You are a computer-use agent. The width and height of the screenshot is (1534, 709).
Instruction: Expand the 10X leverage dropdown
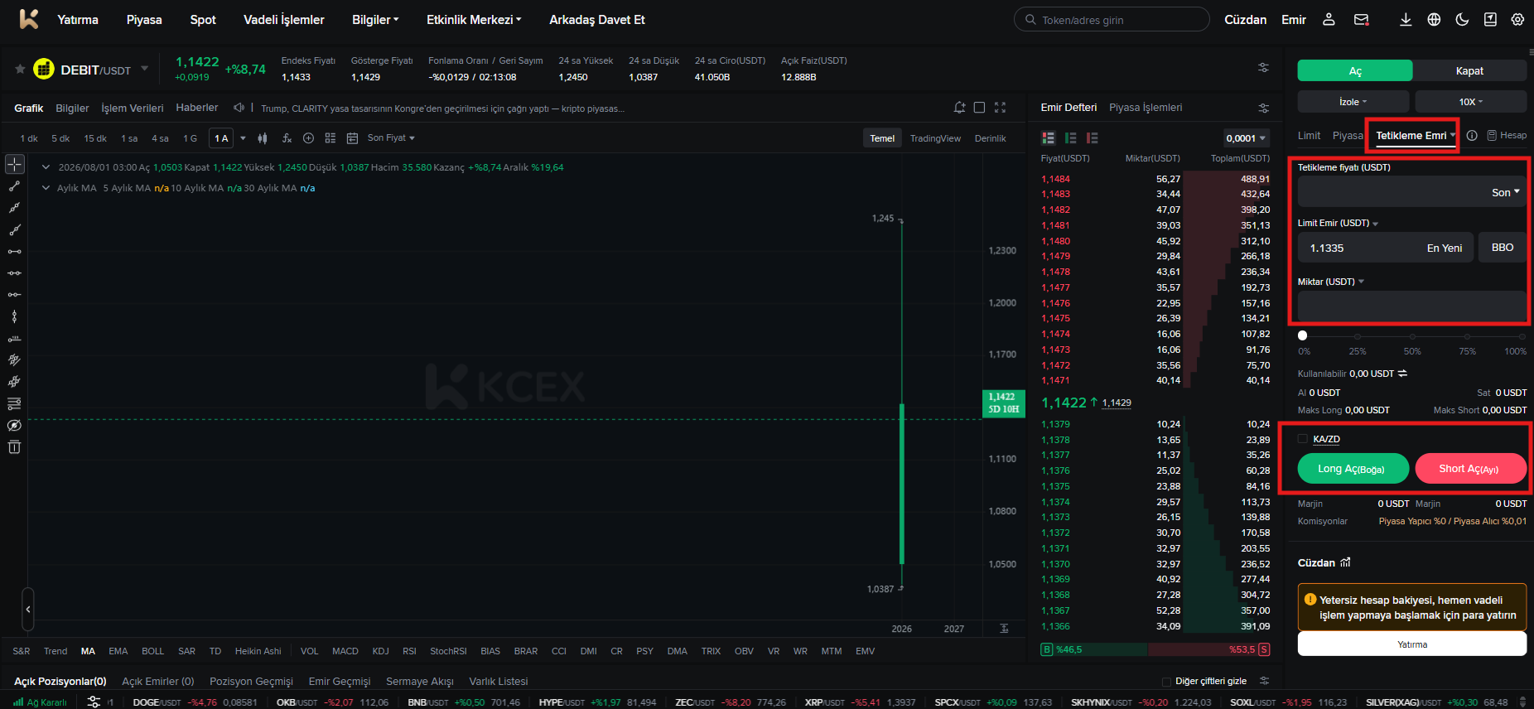pos(1470,102)
